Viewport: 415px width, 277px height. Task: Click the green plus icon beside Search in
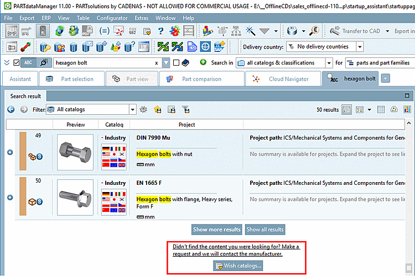203,62
